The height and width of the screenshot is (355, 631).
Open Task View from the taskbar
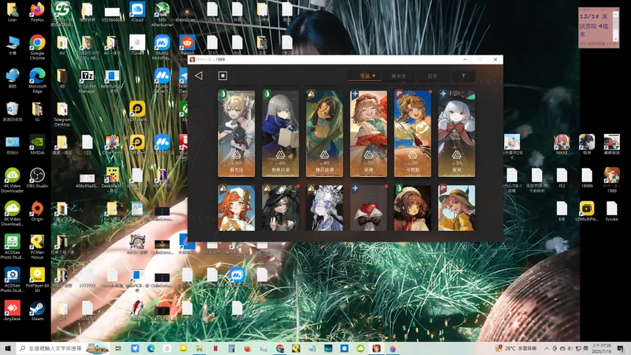tap(118, 349)
